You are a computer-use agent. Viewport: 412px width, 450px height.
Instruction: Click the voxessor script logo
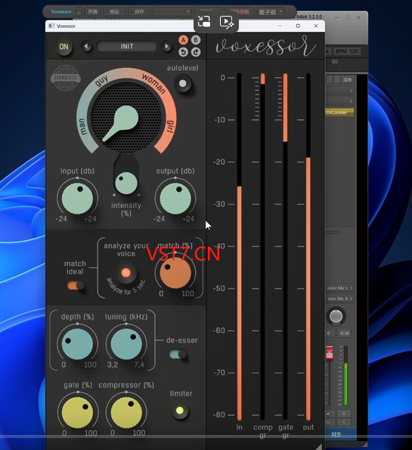point(266,46)
